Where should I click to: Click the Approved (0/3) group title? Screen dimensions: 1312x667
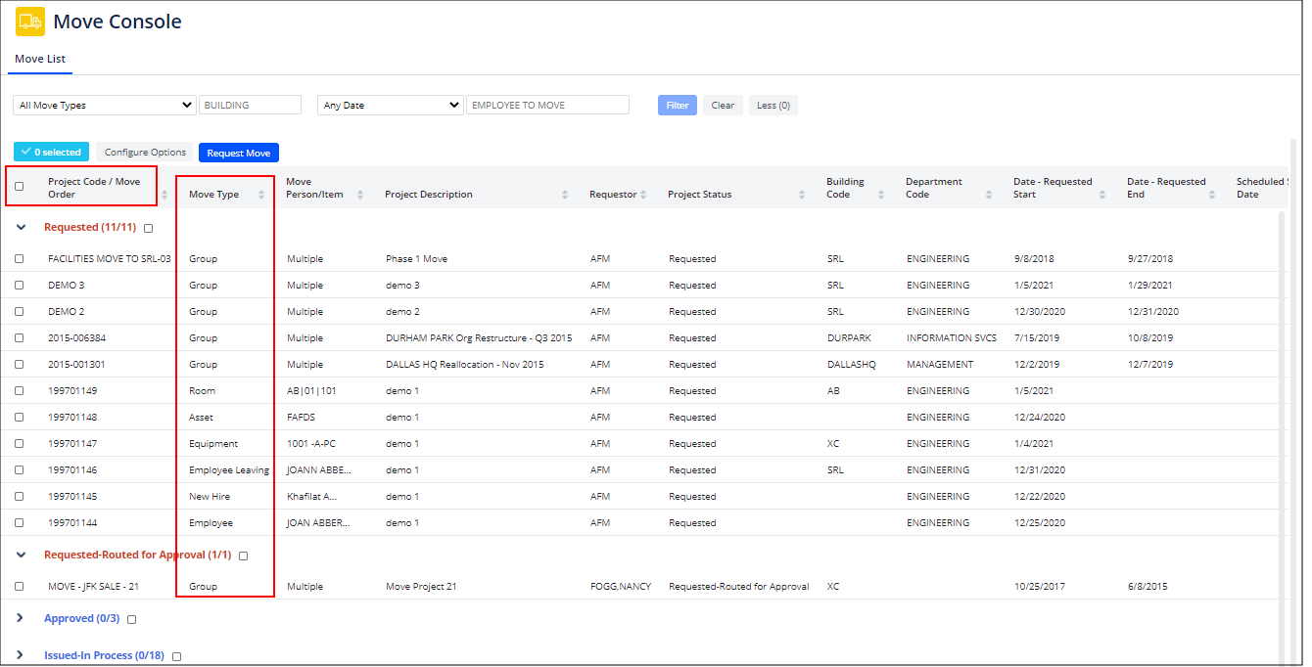pyautogui.click(x=82, y=618)
